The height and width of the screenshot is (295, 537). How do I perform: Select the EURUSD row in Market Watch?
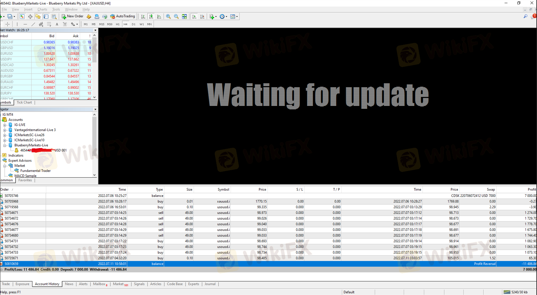(x=46, y=54)
